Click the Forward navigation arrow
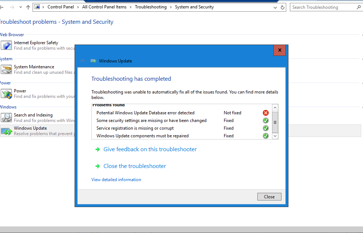 click(x=12, y=7)
